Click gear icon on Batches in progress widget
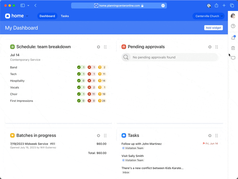 coord(98,136)
